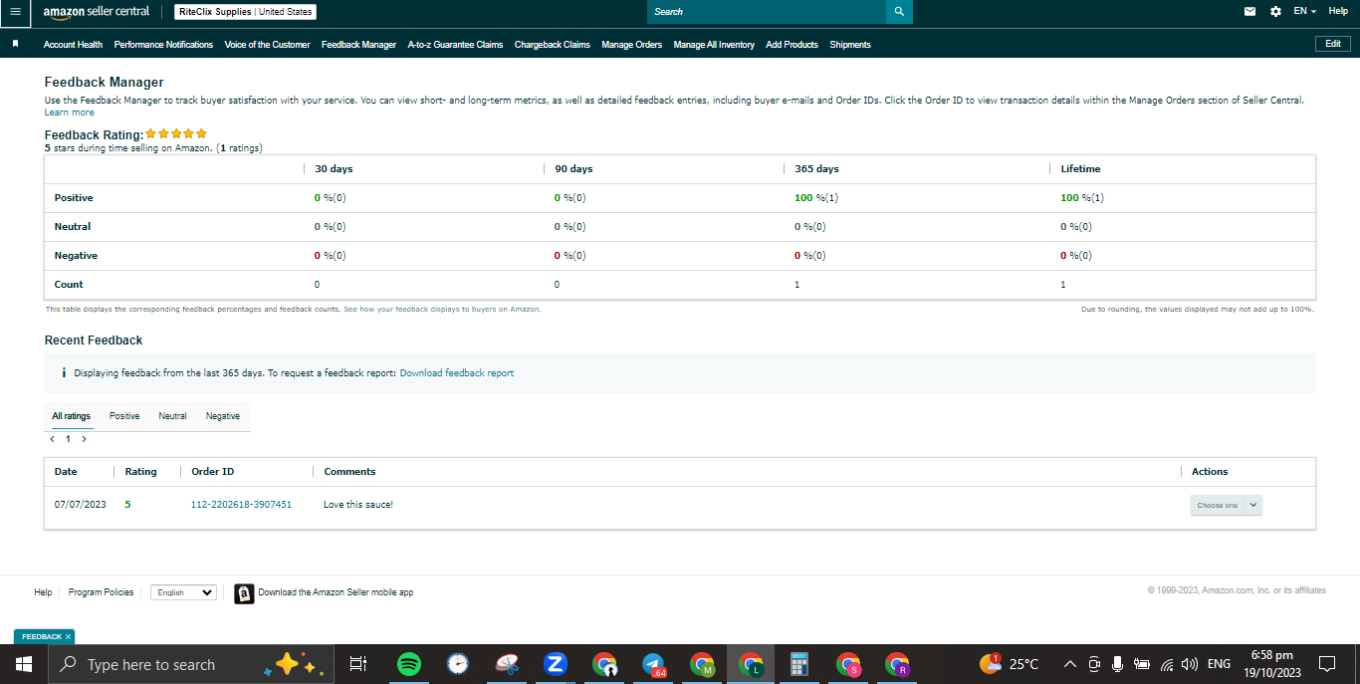Click the ENG input language indicator
Screen dimensions: 1360x684
point(1219,664)
